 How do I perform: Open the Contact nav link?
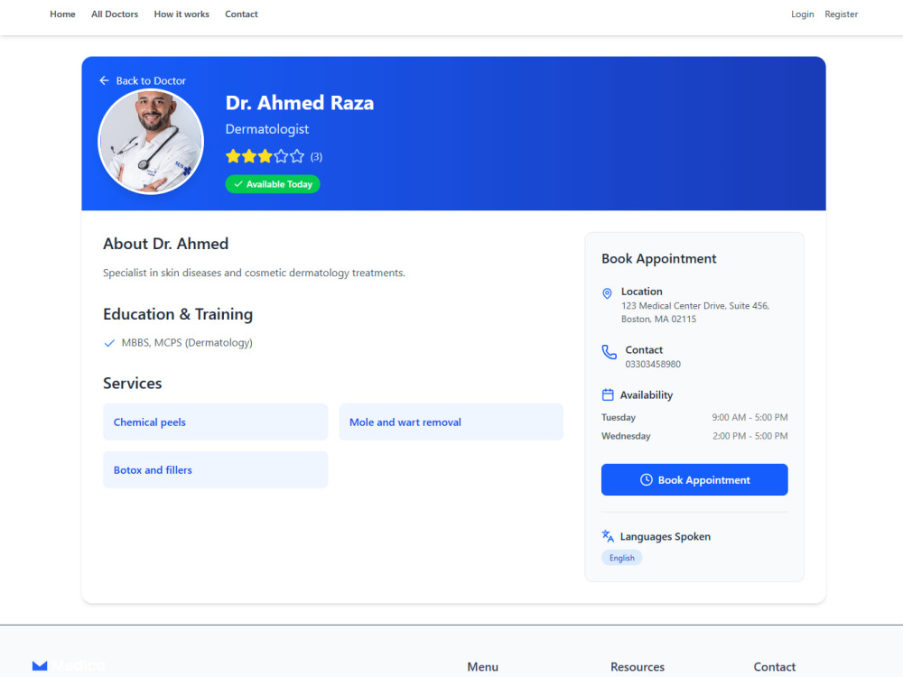click(241, 14)
